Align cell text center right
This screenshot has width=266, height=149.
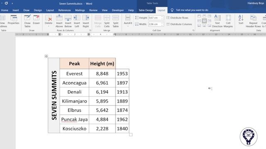(x=209, y=21)
